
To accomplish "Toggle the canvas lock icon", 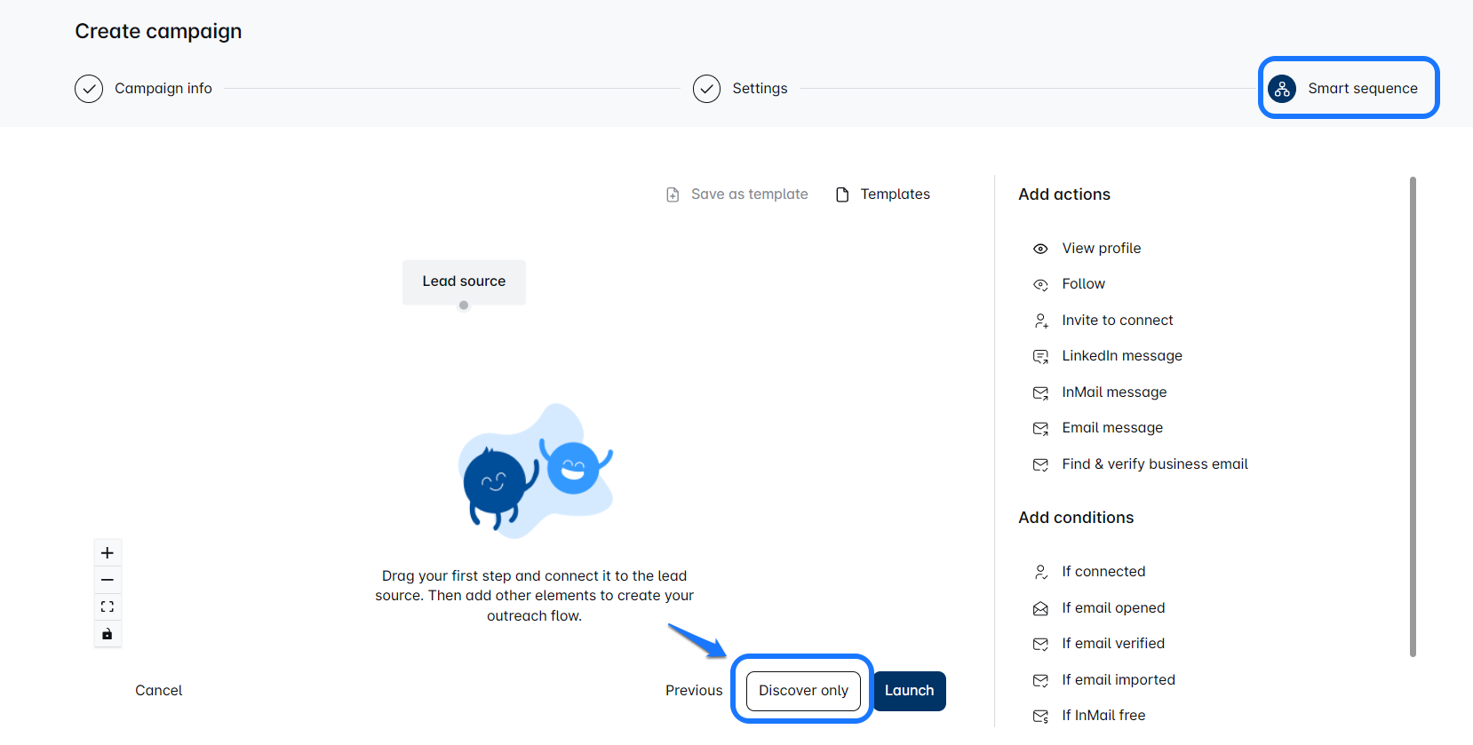I will (x=107, y=634).
